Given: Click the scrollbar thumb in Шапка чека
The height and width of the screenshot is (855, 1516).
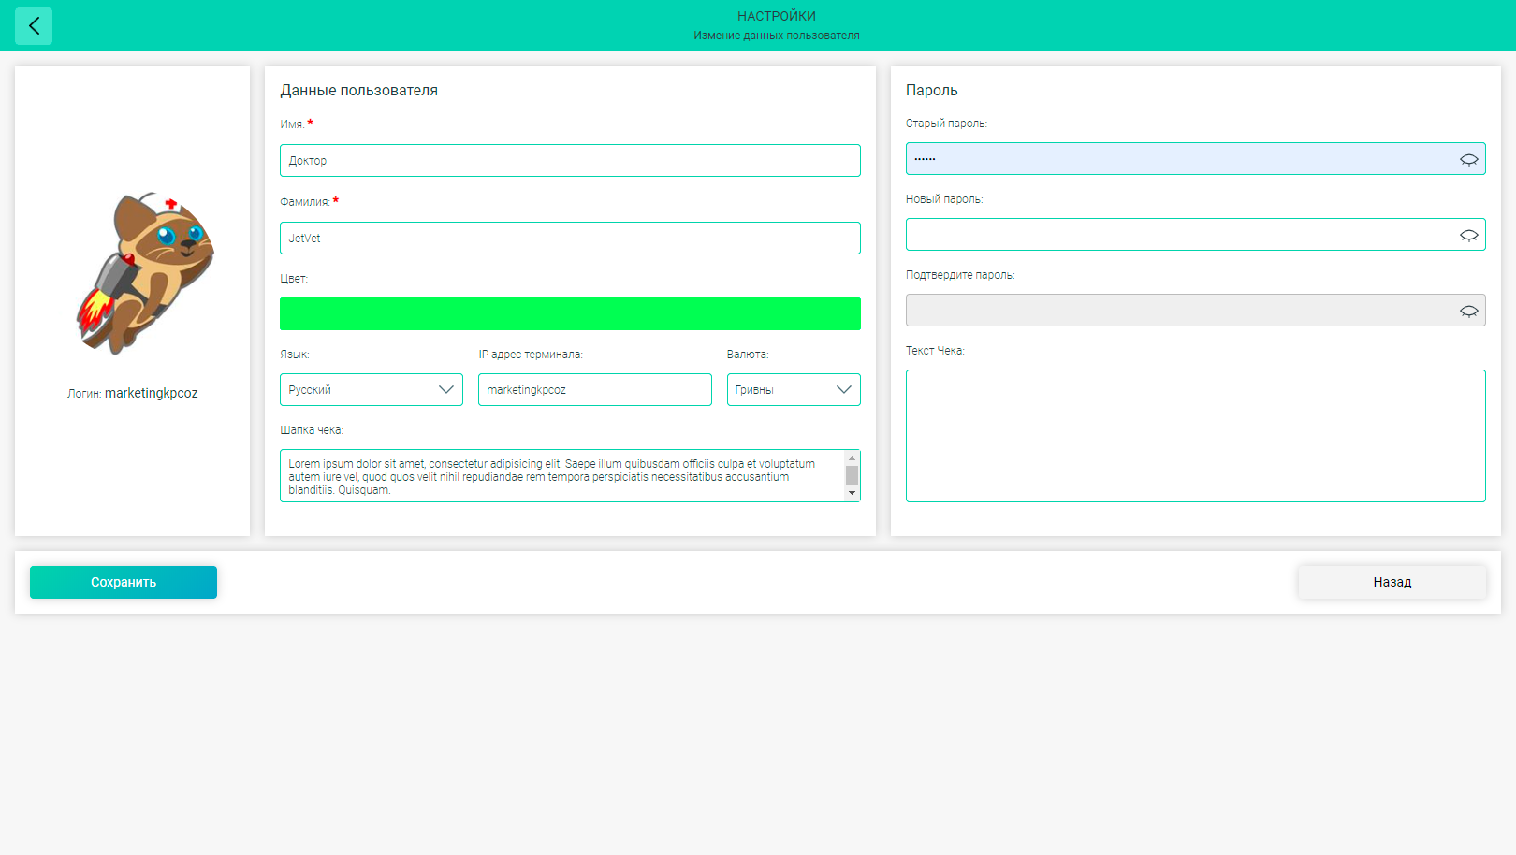Looking at the screenshot, I should click(852, 475).
